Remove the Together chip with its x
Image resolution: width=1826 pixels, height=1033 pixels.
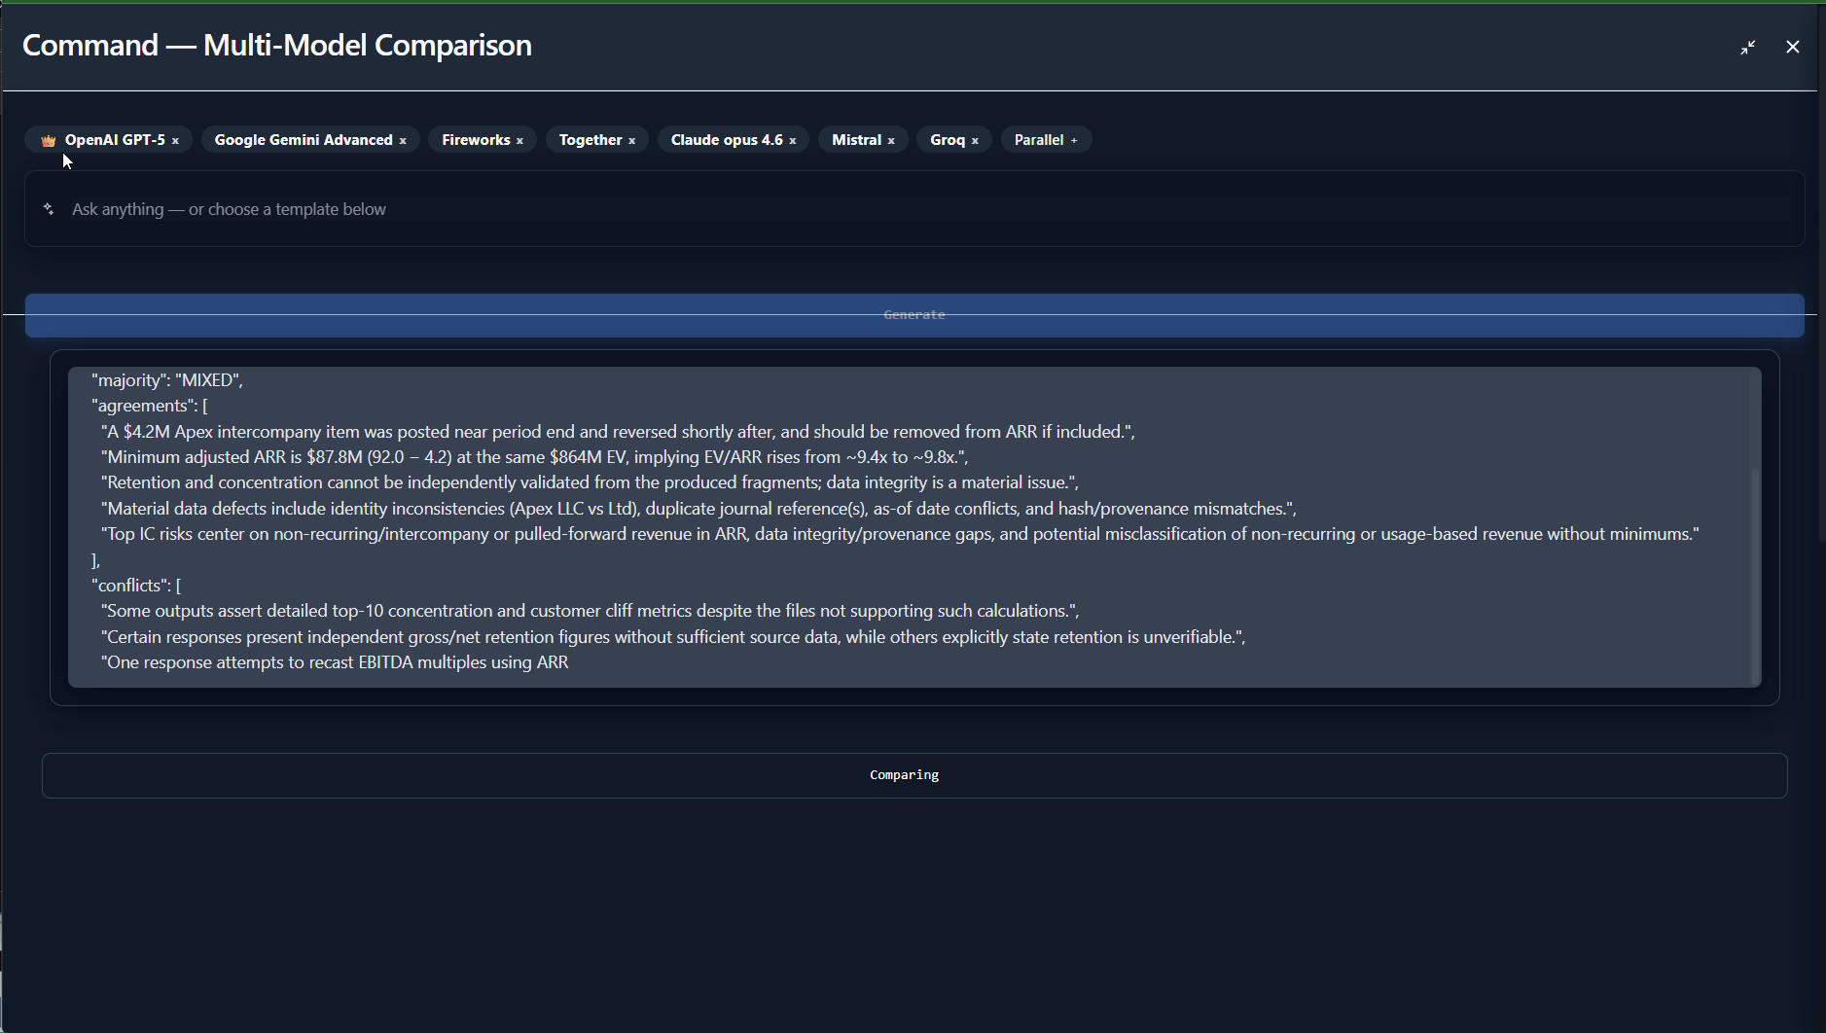point(631,141)
